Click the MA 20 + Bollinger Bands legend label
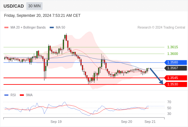This screenshot has height=127, width=188. [28, 28]
